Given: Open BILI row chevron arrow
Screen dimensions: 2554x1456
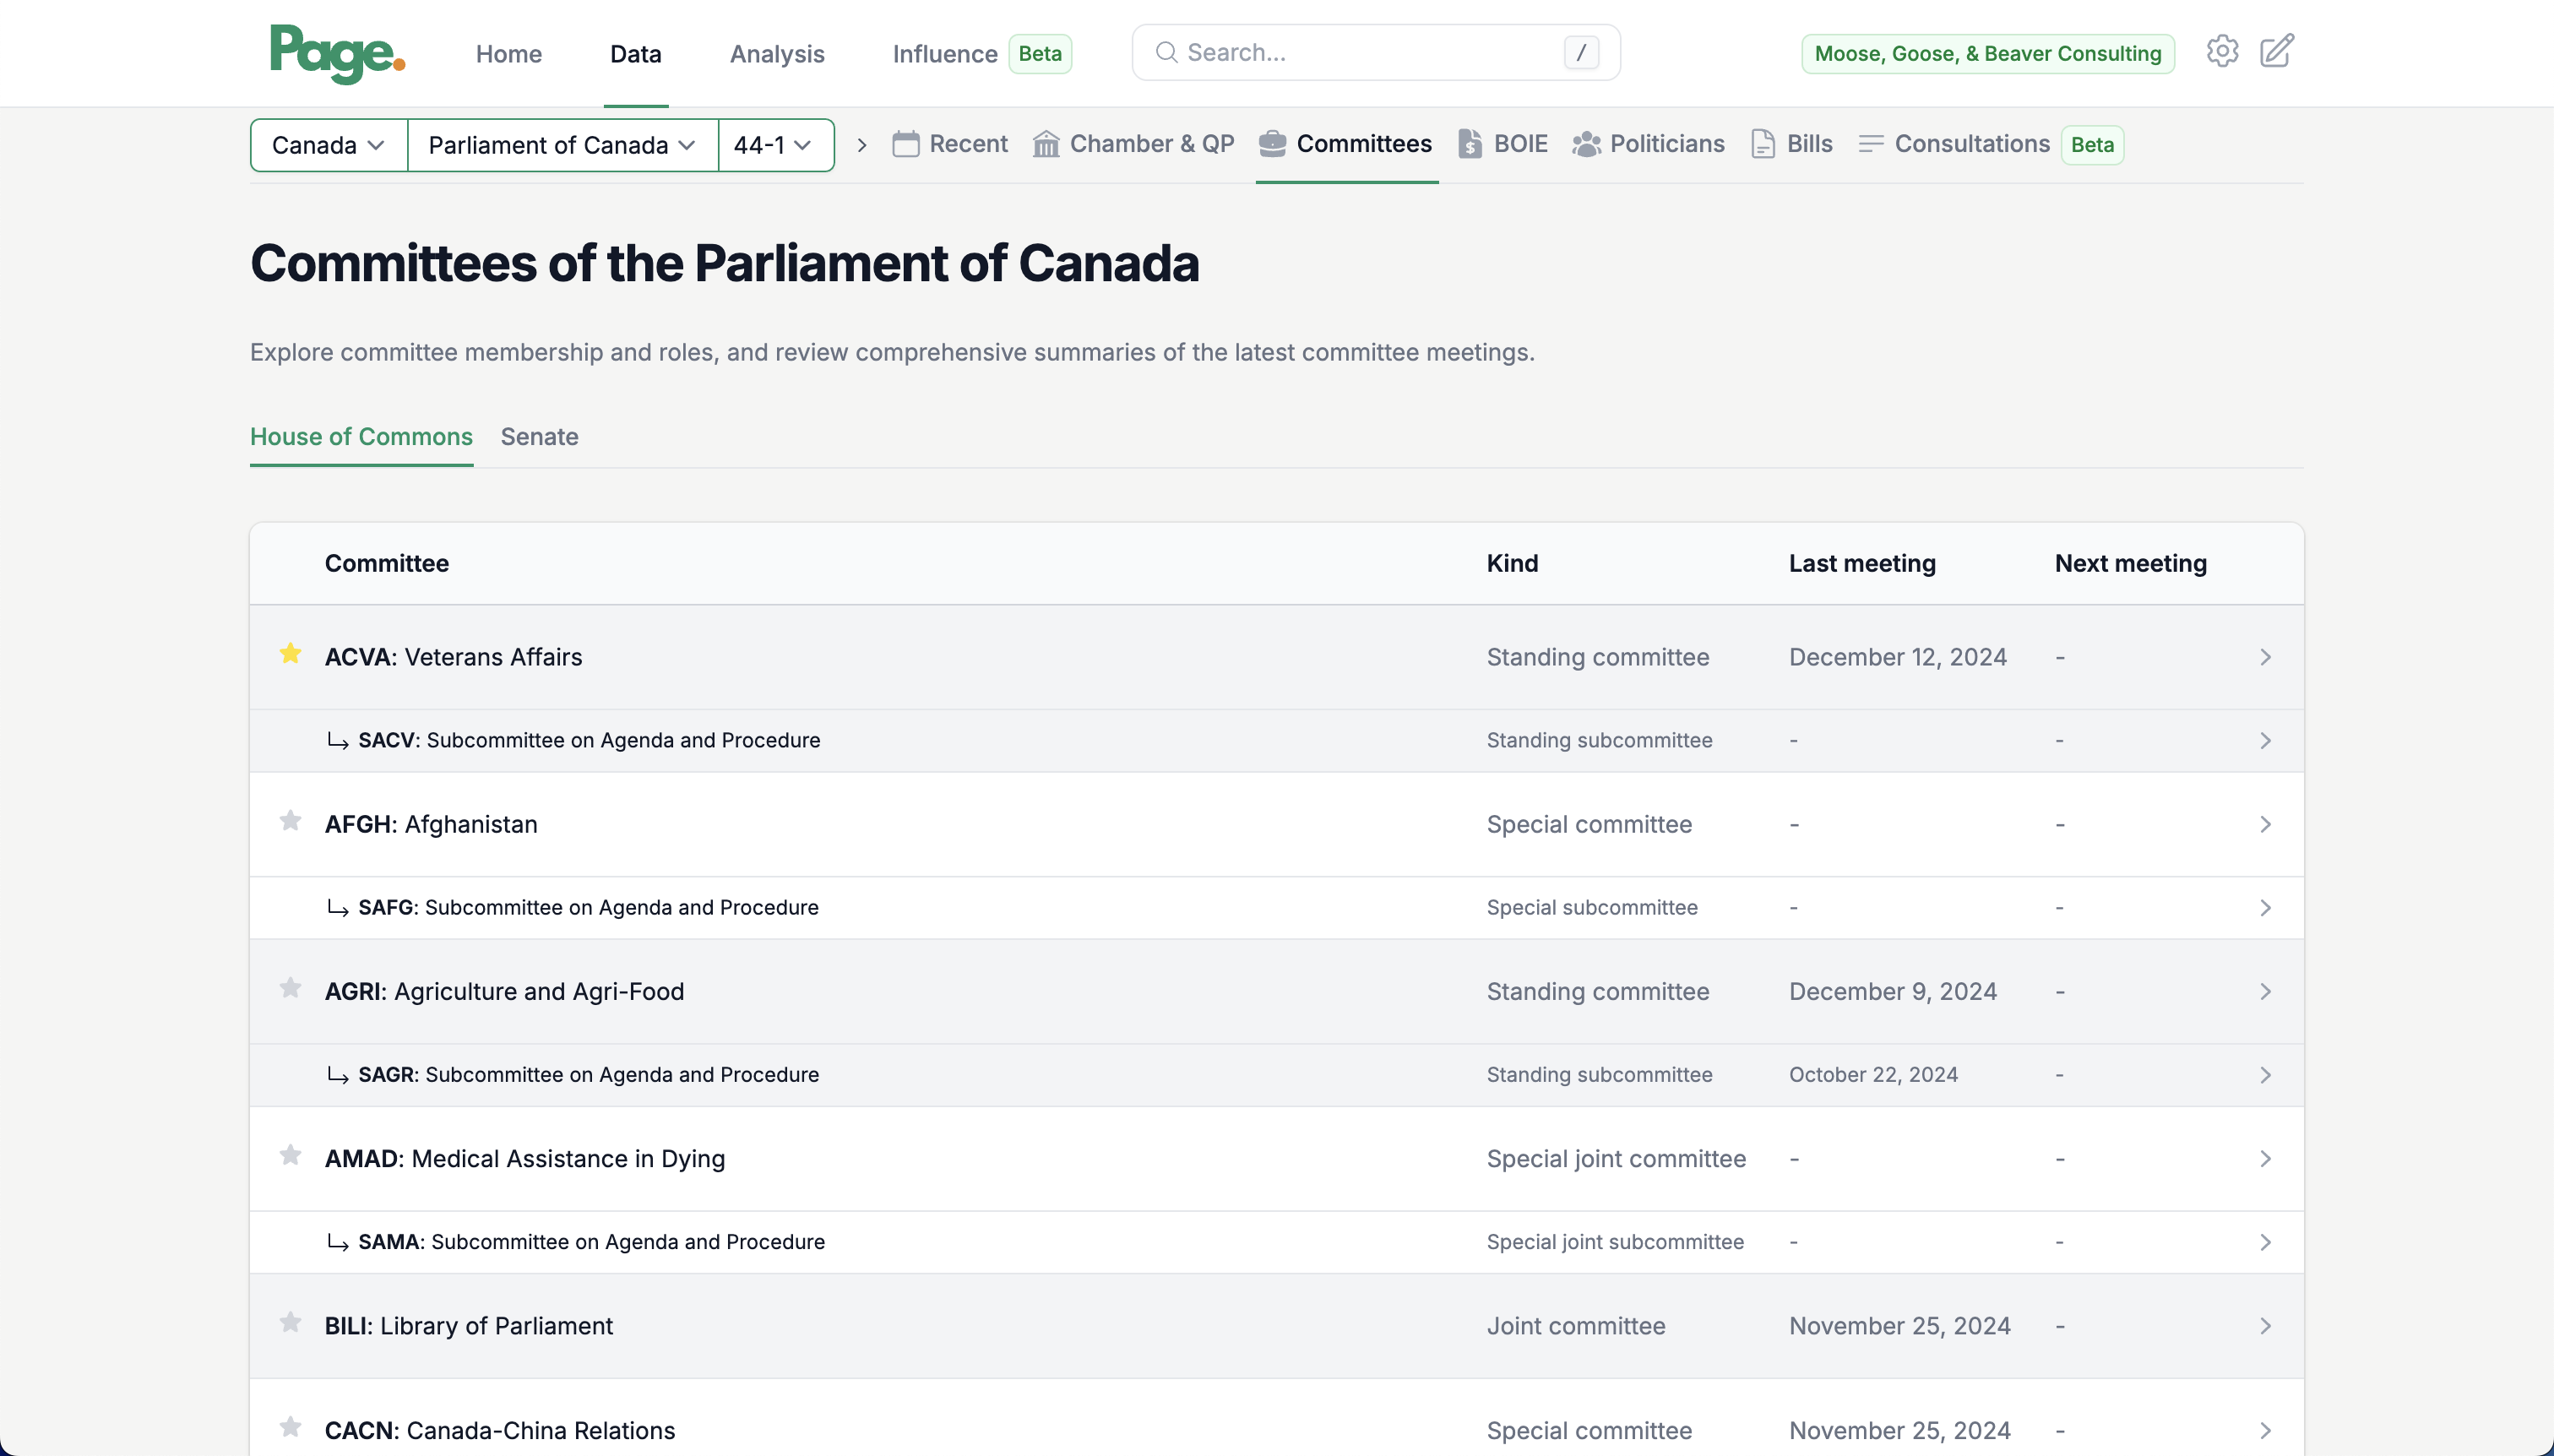Looking at the screenshot, I should [x=2265, y=1326].
